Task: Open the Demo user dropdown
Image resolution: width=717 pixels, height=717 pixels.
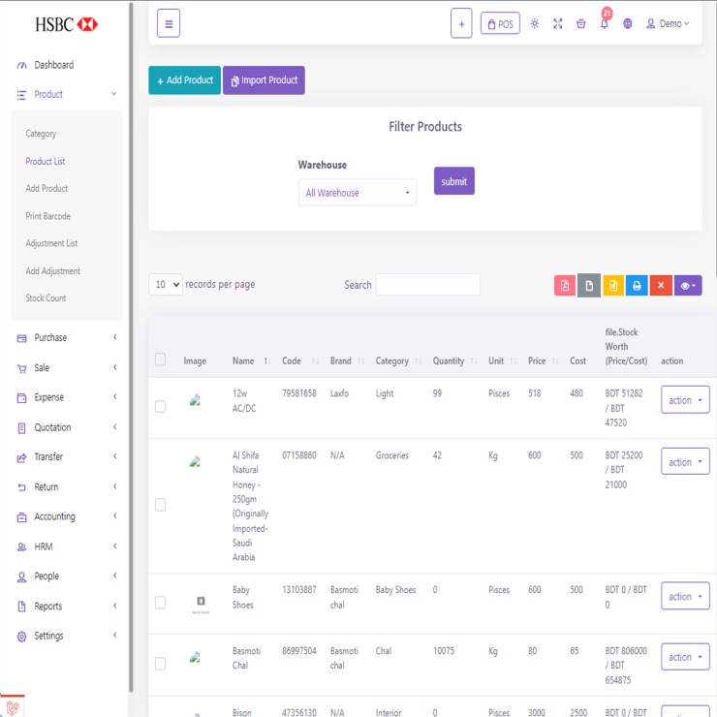Action: (x=668, y=23)
